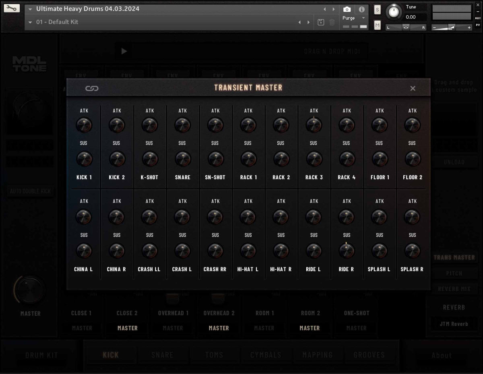Click the Trans Master button

454,257
